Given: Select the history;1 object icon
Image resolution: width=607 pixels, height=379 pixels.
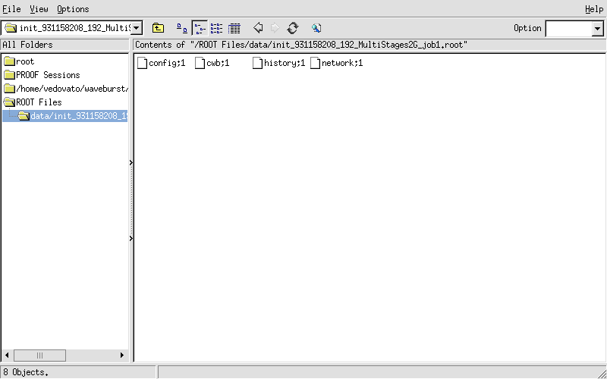Looking at the screenshot, I should [x=257, y=63].
